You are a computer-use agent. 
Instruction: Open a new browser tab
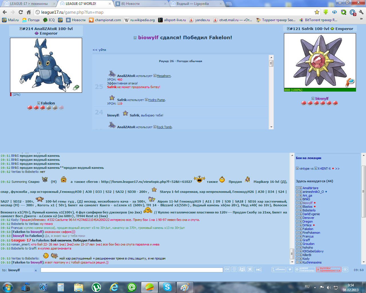pyautogui.click(x=229, y=4)
